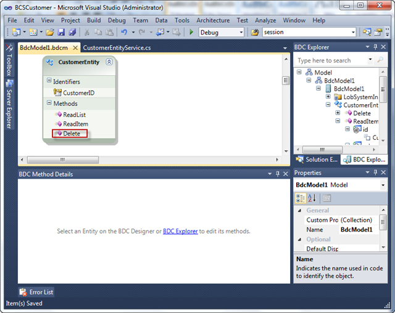This screenshot has width=395, height=313.
Task: Click the Undo arrow icon
Action: click(x=124, y=32)
